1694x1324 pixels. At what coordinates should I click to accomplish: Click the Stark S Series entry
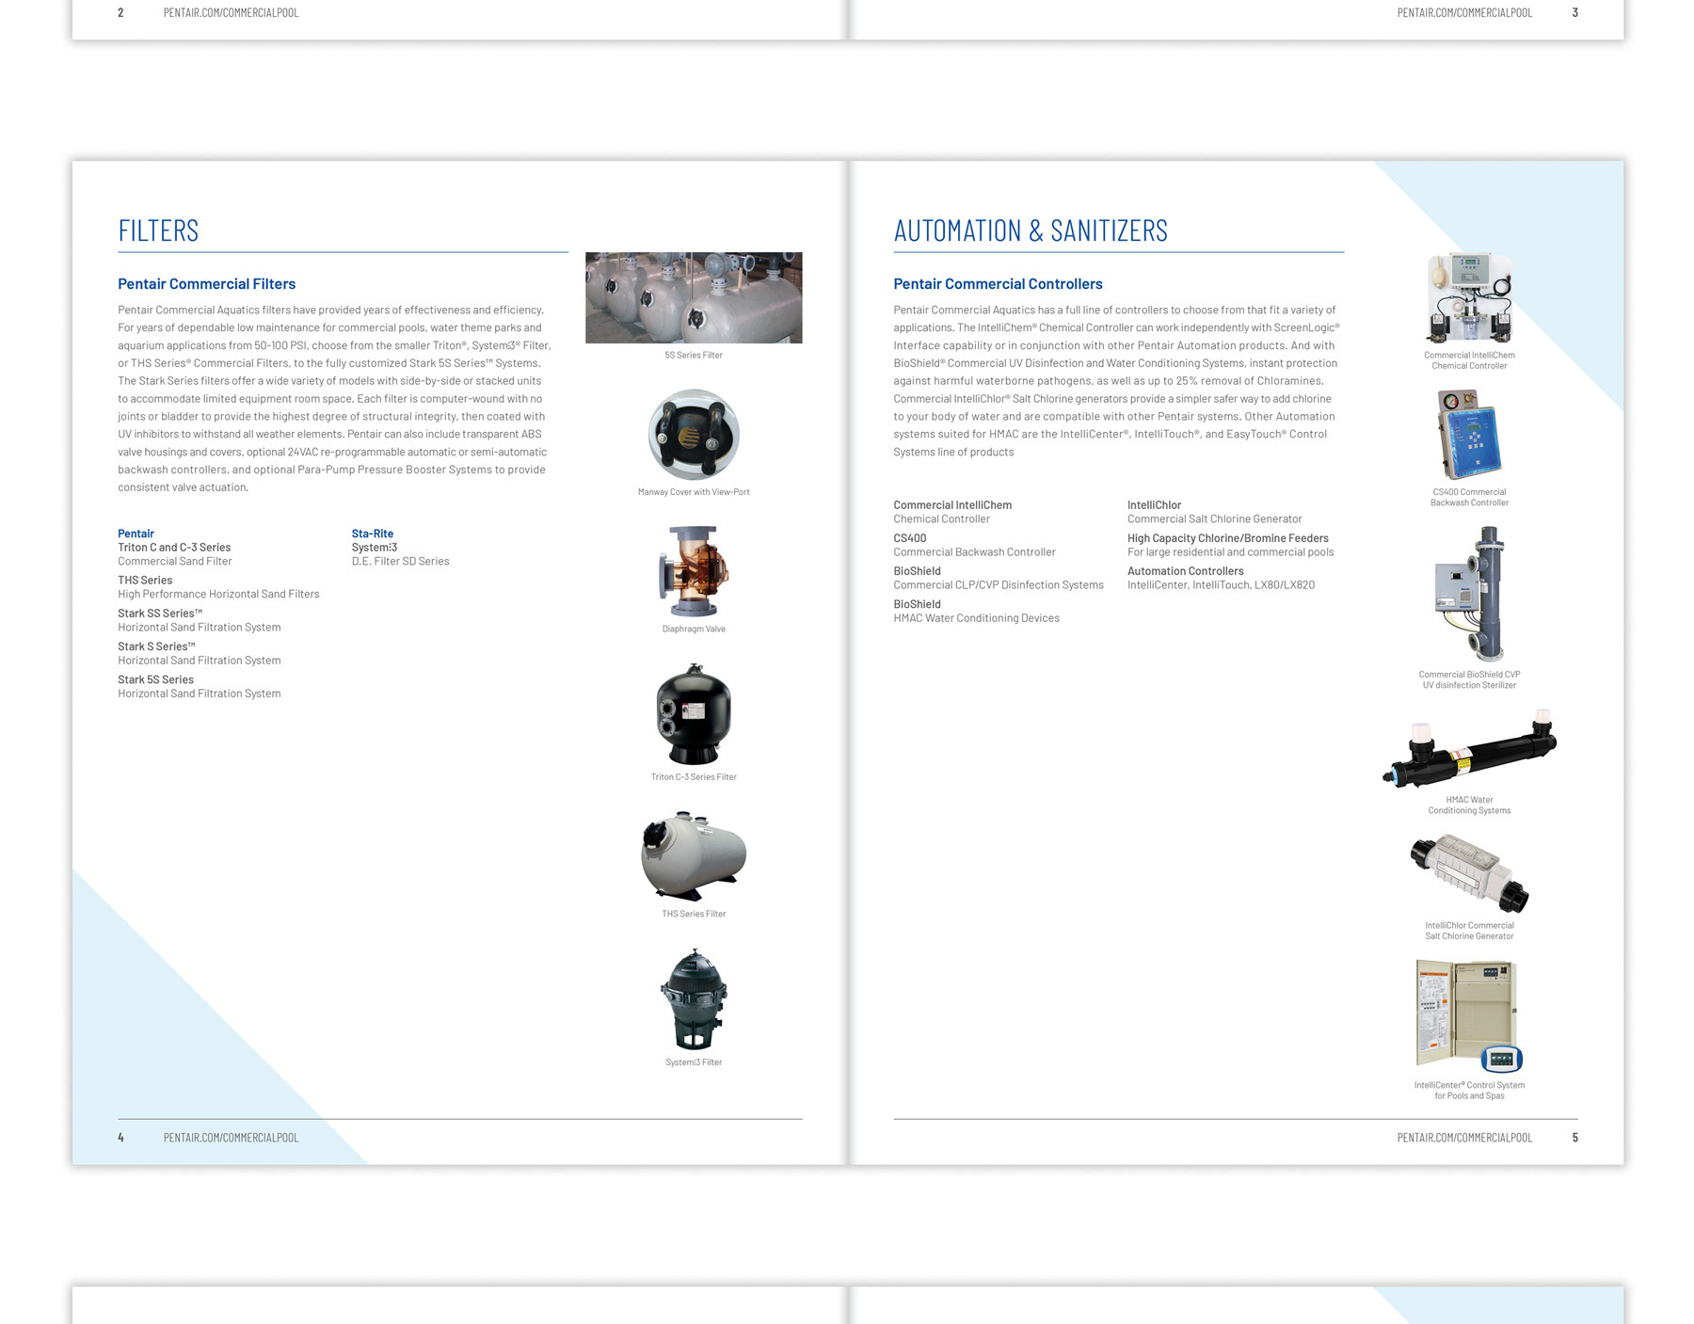199,653
